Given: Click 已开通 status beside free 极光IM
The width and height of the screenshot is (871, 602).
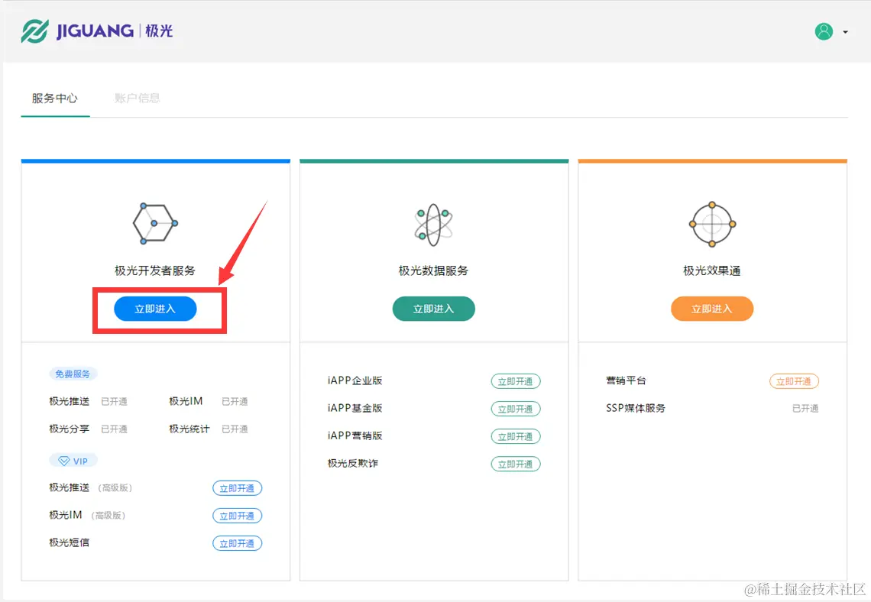Looking at the screenshot, I should pyautogui.click(x=235, y=402).
